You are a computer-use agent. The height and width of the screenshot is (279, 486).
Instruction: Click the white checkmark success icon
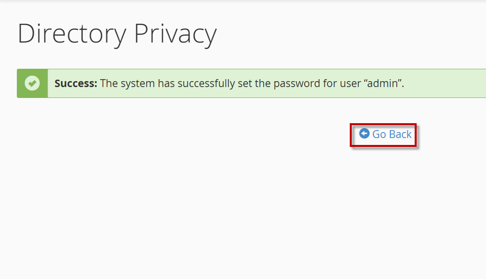[32, 83]
